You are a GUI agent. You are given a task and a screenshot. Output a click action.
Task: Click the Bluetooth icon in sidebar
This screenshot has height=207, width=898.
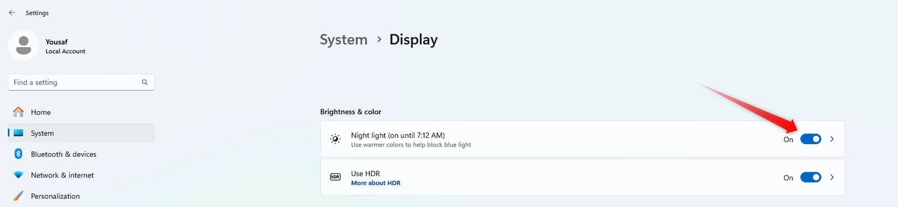19,154
